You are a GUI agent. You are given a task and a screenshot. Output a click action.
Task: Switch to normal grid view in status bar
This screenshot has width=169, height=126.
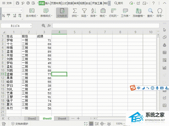[x=91, y=124]
